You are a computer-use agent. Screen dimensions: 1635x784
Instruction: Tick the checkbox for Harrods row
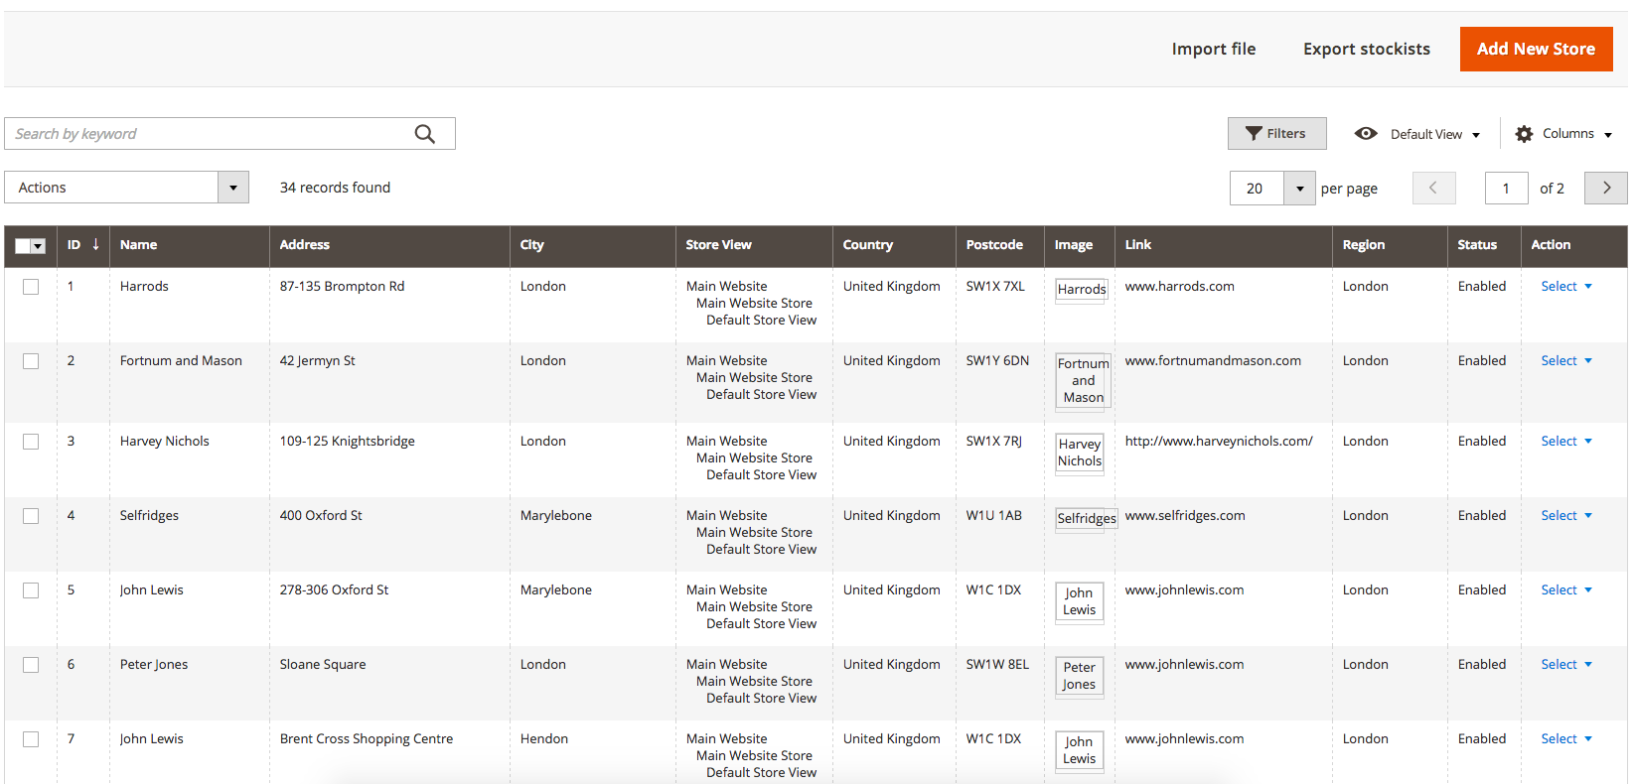click(x=31, y=287)
